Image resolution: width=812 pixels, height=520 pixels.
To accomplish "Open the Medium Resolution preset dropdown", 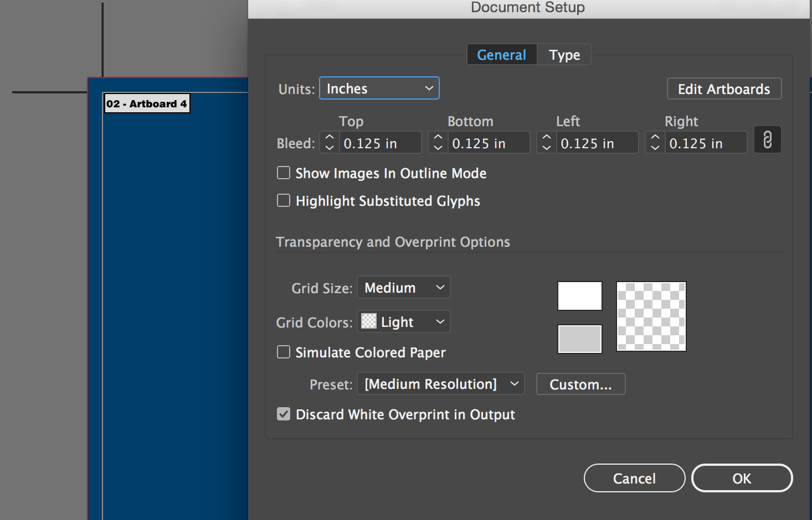I will (441, 384).
